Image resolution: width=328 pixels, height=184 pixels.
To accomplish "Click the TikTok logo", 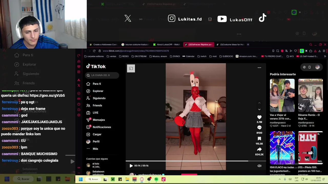I will [96, 66].
